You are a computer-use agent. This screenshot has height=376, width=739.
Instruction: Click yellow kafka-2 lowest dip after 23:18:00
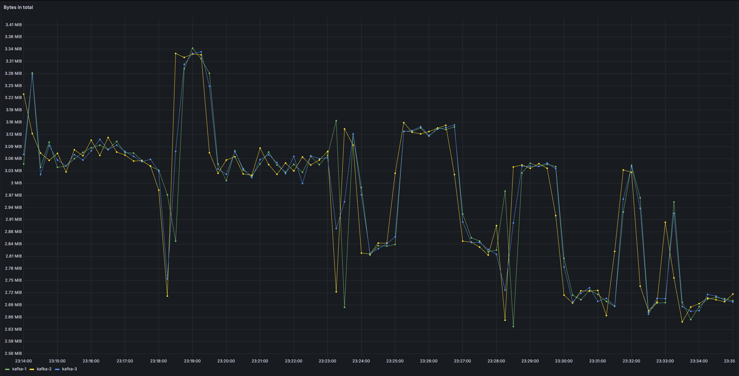[167, 296]
